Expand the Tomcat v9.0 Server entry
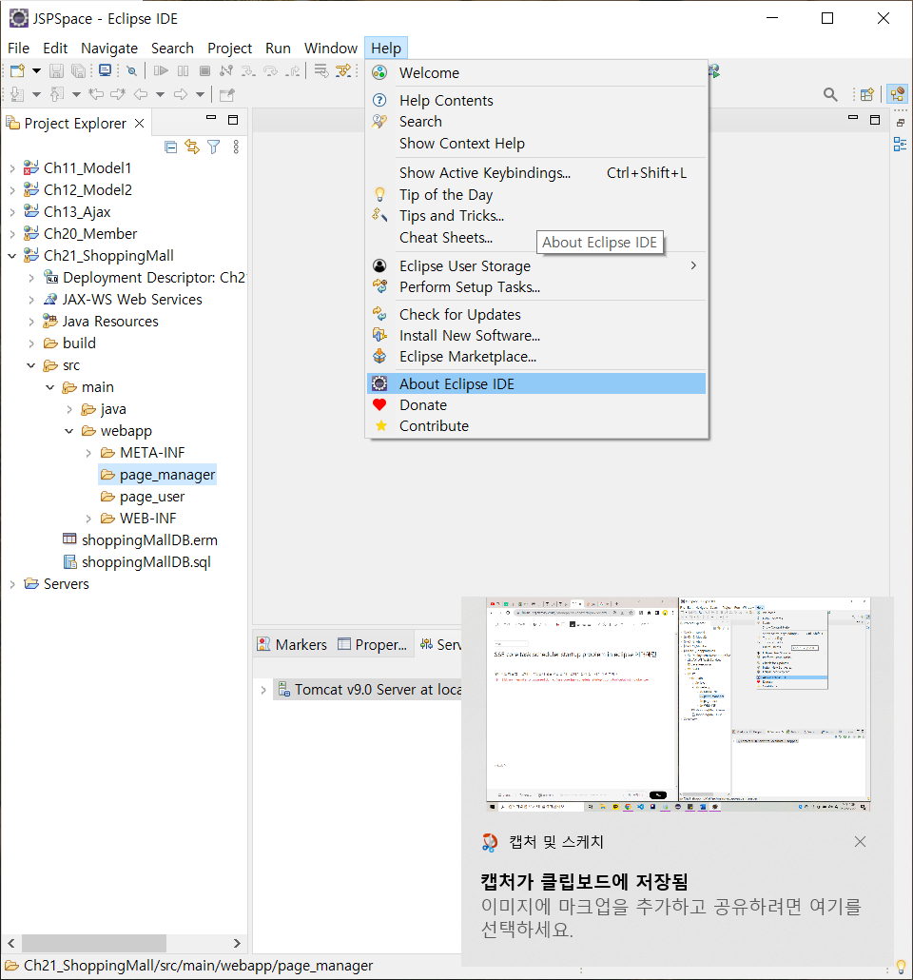 [x=264, y=689]
